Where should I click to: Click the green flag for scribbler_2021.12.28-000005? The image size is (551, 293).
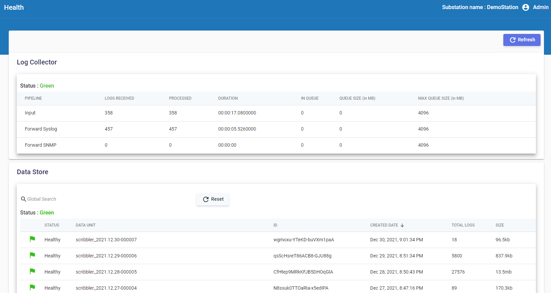[32, 272]
